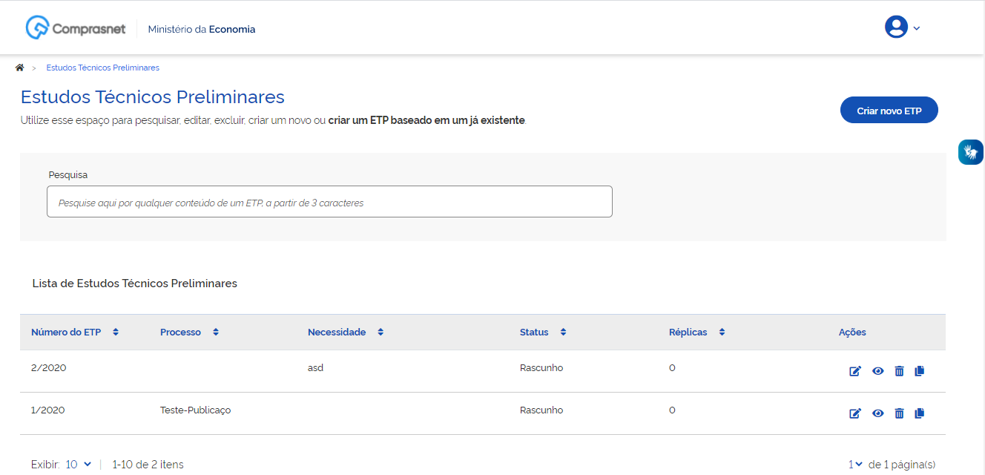Image resolution: width=985 pixels, height=475 pixels.
Task: Delete ETP 2/2020 using trash icon
Action: (899, 371)
